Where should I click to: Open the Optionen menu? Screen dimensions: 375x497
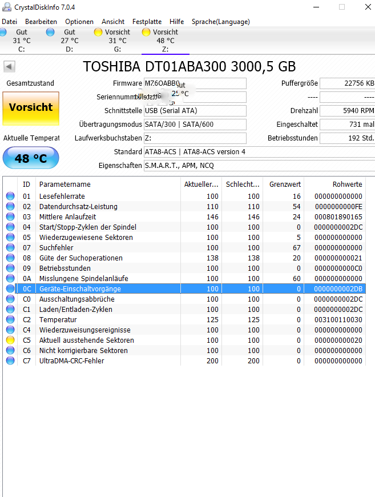79,22
